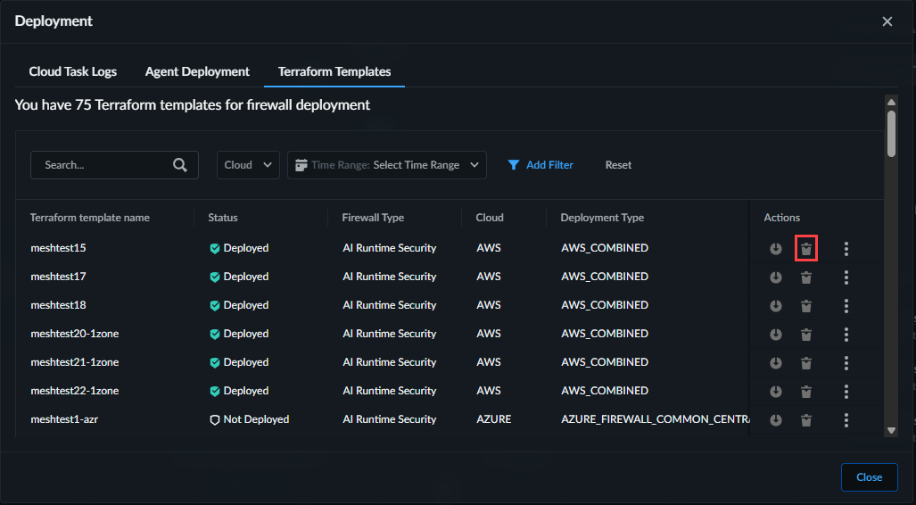
Task: Download the meshtest20-1zone template
Action: point(776,335)
